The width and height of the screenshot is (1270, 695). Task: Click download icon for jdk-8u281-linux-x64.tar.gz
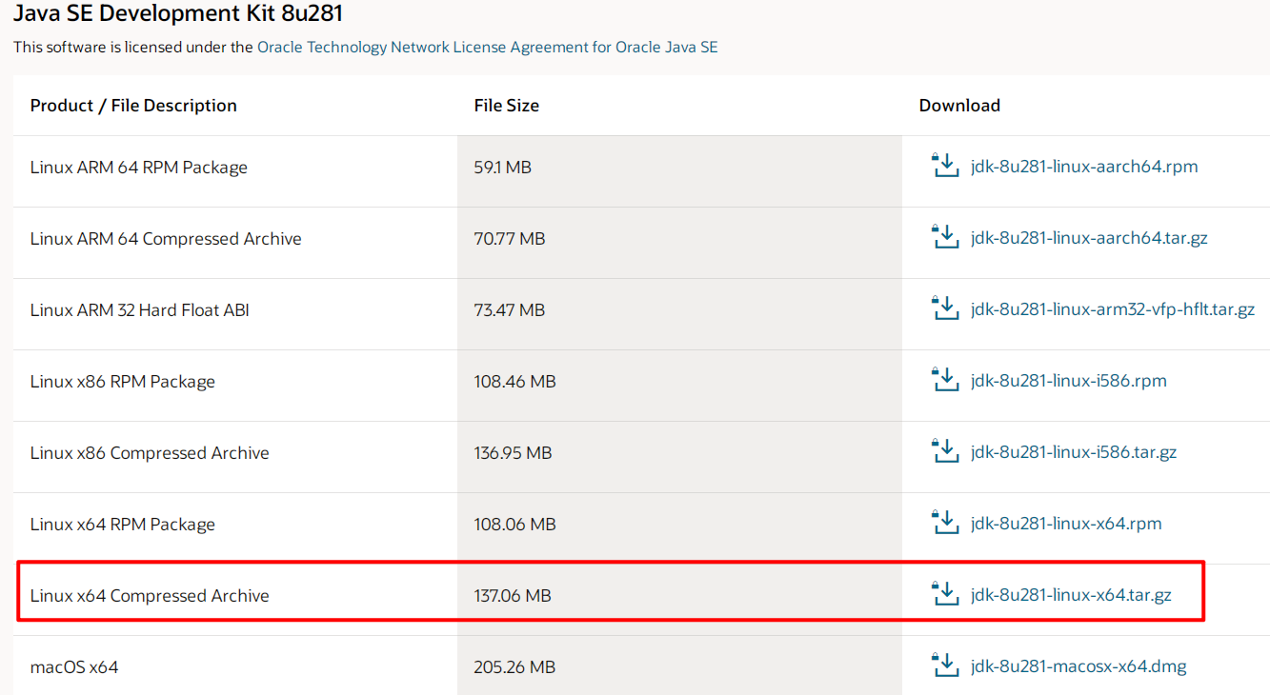pos(944,594)
